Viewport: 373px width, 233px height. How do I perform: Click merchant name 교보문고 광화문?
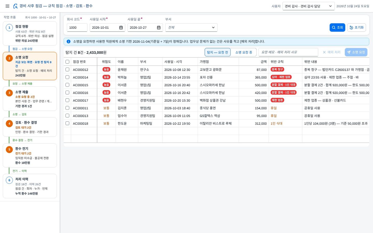tap(211, 70)
